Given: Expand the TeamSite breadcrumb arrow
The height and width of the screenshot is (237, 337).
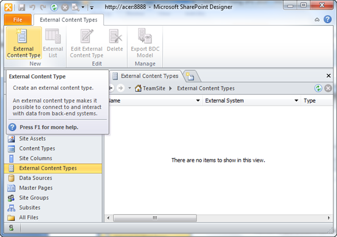Looking at the screenshot, I should click(171, 88).
